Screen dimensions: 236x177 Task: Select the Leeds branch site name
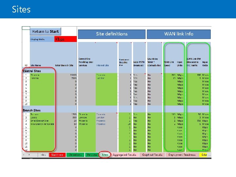click(x=42, y=118)
